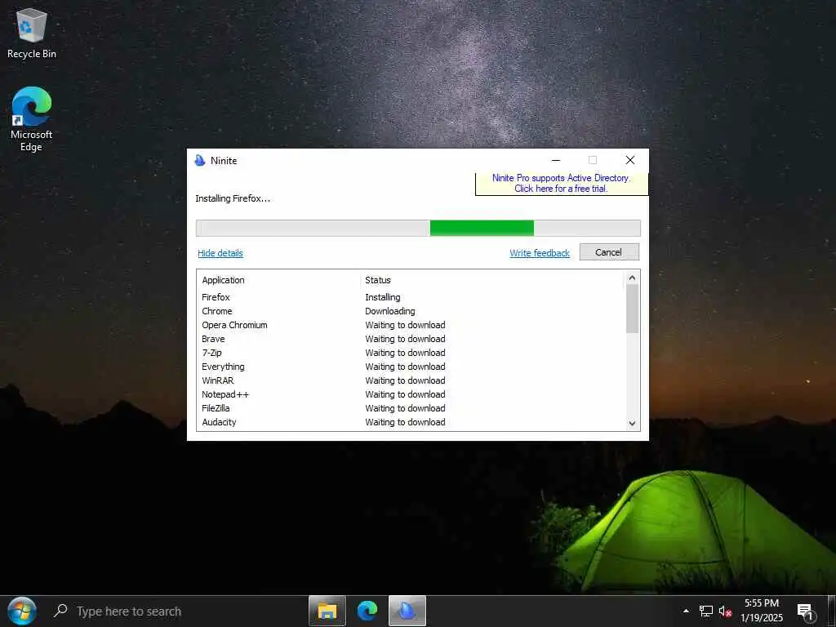Select the FileZilla row in the list
Screen dimensions: 836x627
[411, 408]
